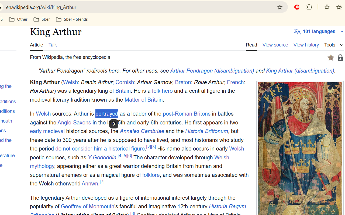The image size is (345, 215).
Task: Open the Extensions puzzle icon
Action: 309,7
